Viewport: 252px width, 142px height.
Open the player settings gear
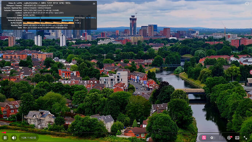pos(229,138)
